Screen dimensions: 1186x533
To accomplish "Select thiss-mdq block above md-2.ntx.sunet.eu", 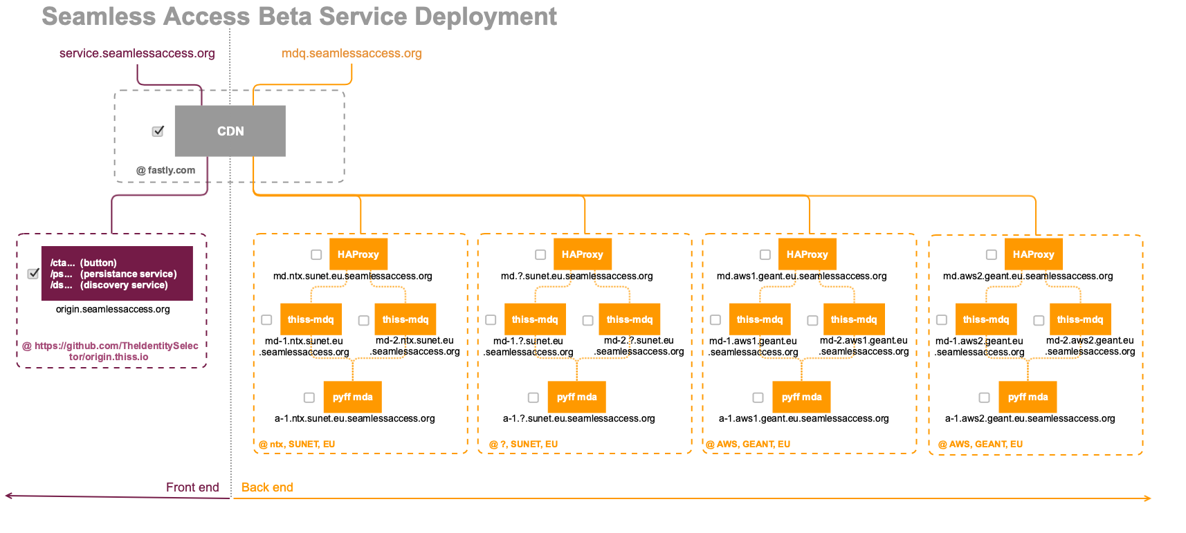I will tap(405, 319).
